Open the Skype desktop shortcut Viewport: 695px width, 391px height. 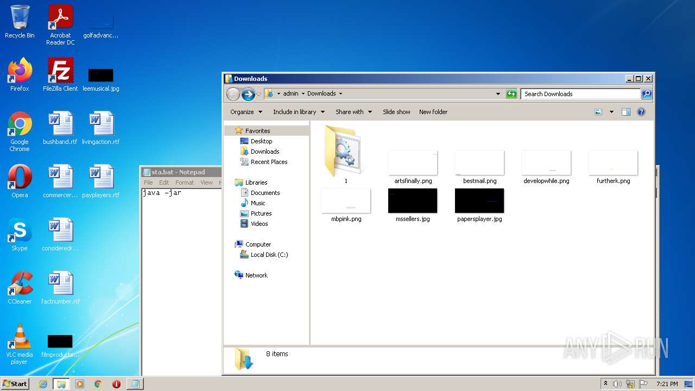(x=20, y=235)
